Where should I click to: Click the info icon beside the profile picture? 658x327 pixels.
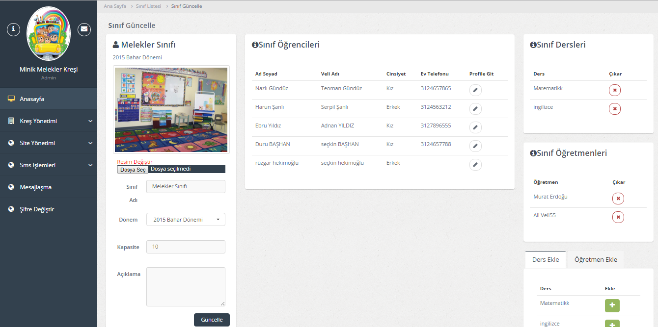pos(13,29)
